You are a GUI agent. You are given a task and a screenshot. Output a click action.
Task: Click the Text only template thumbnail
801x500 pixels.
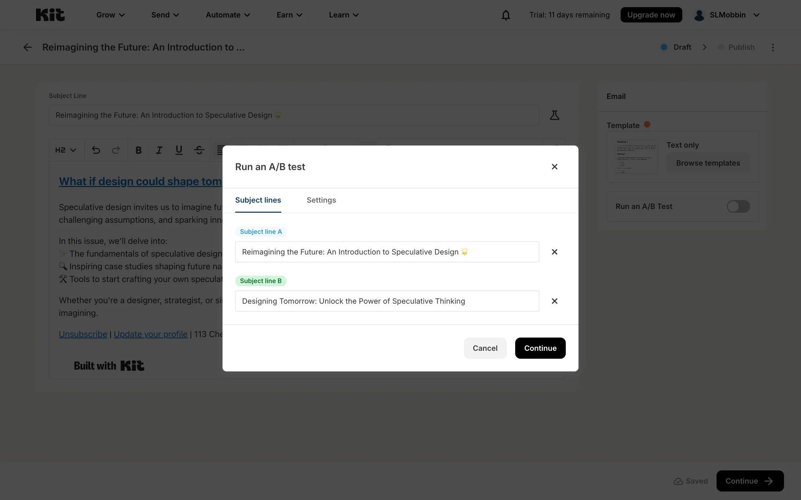click(637, 157)
